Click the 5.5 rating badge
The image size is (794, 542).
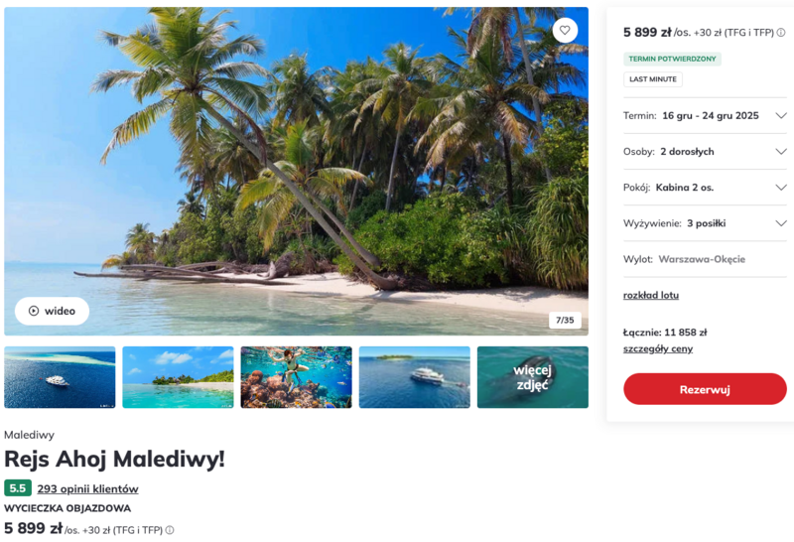pos(17,488)
